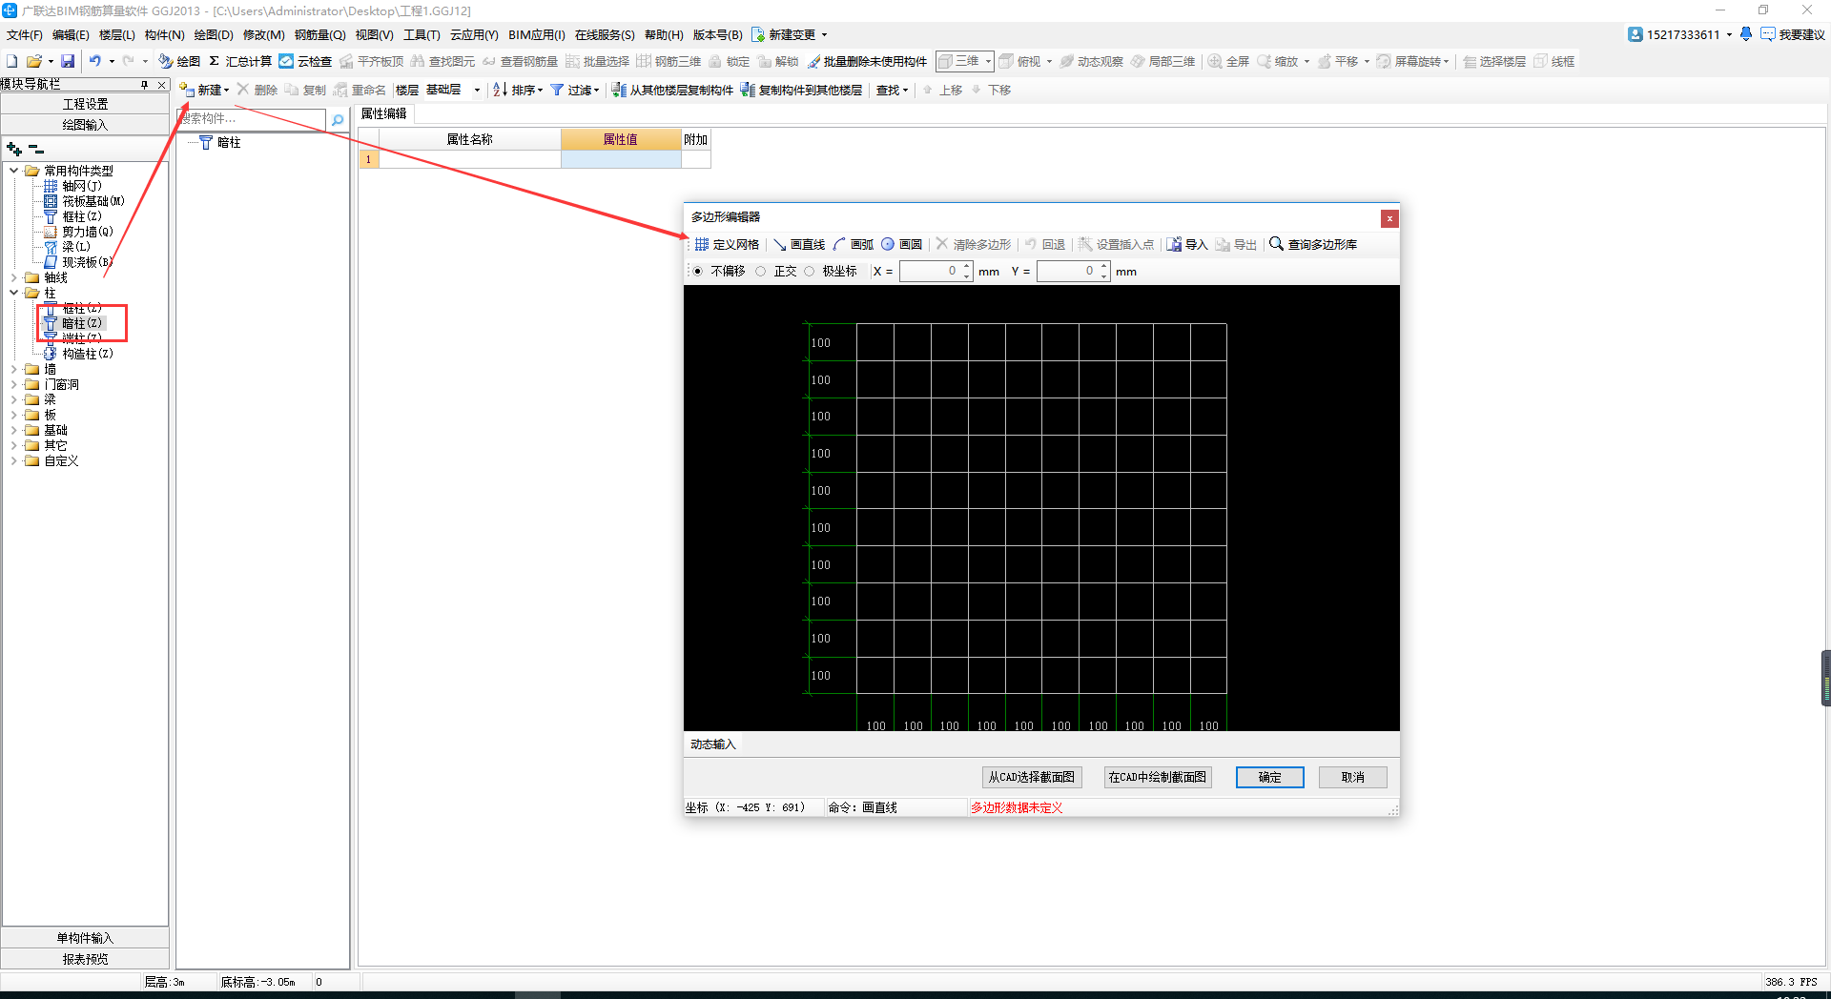Viewport: 1831px width, 999px height.
Task: Click the Y offset input field
Action: pyautogui.click(x=1067, y=272)
